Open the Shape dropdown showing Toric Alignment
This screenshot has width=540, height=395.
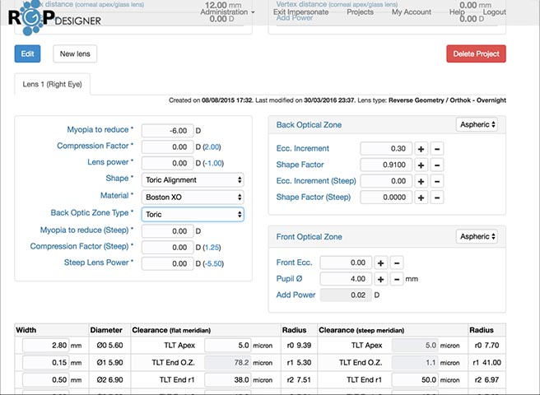click(193, 179)
